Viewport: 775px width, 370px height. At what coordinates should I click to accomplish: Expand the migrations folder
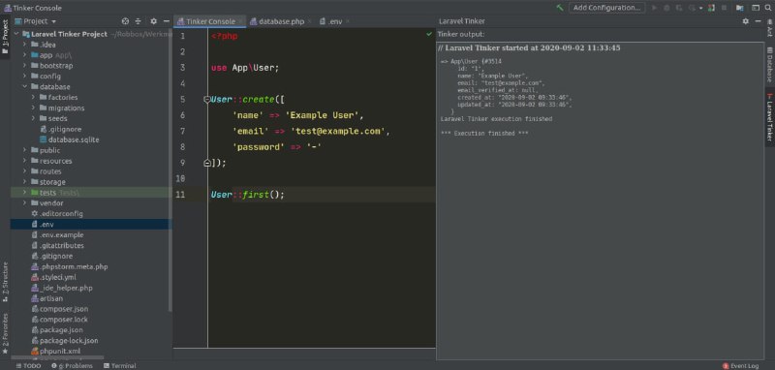tap(33, 108)
